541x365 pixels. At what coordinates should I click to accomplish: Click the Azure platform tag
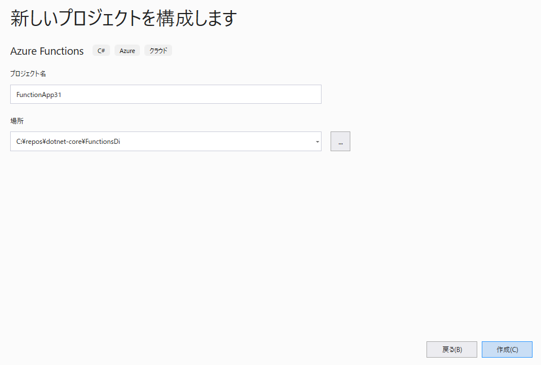click(x=127, y=51)
